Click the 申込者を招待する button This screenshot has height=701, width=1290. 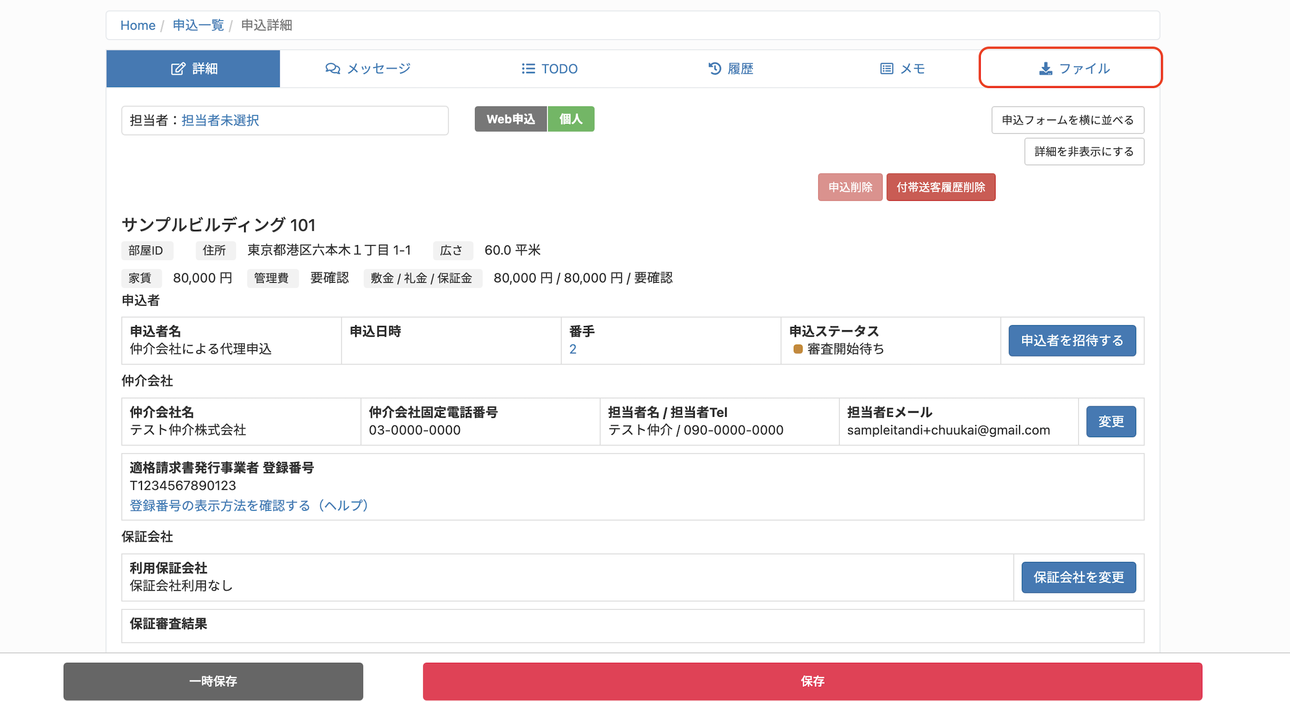[1072, 340]
